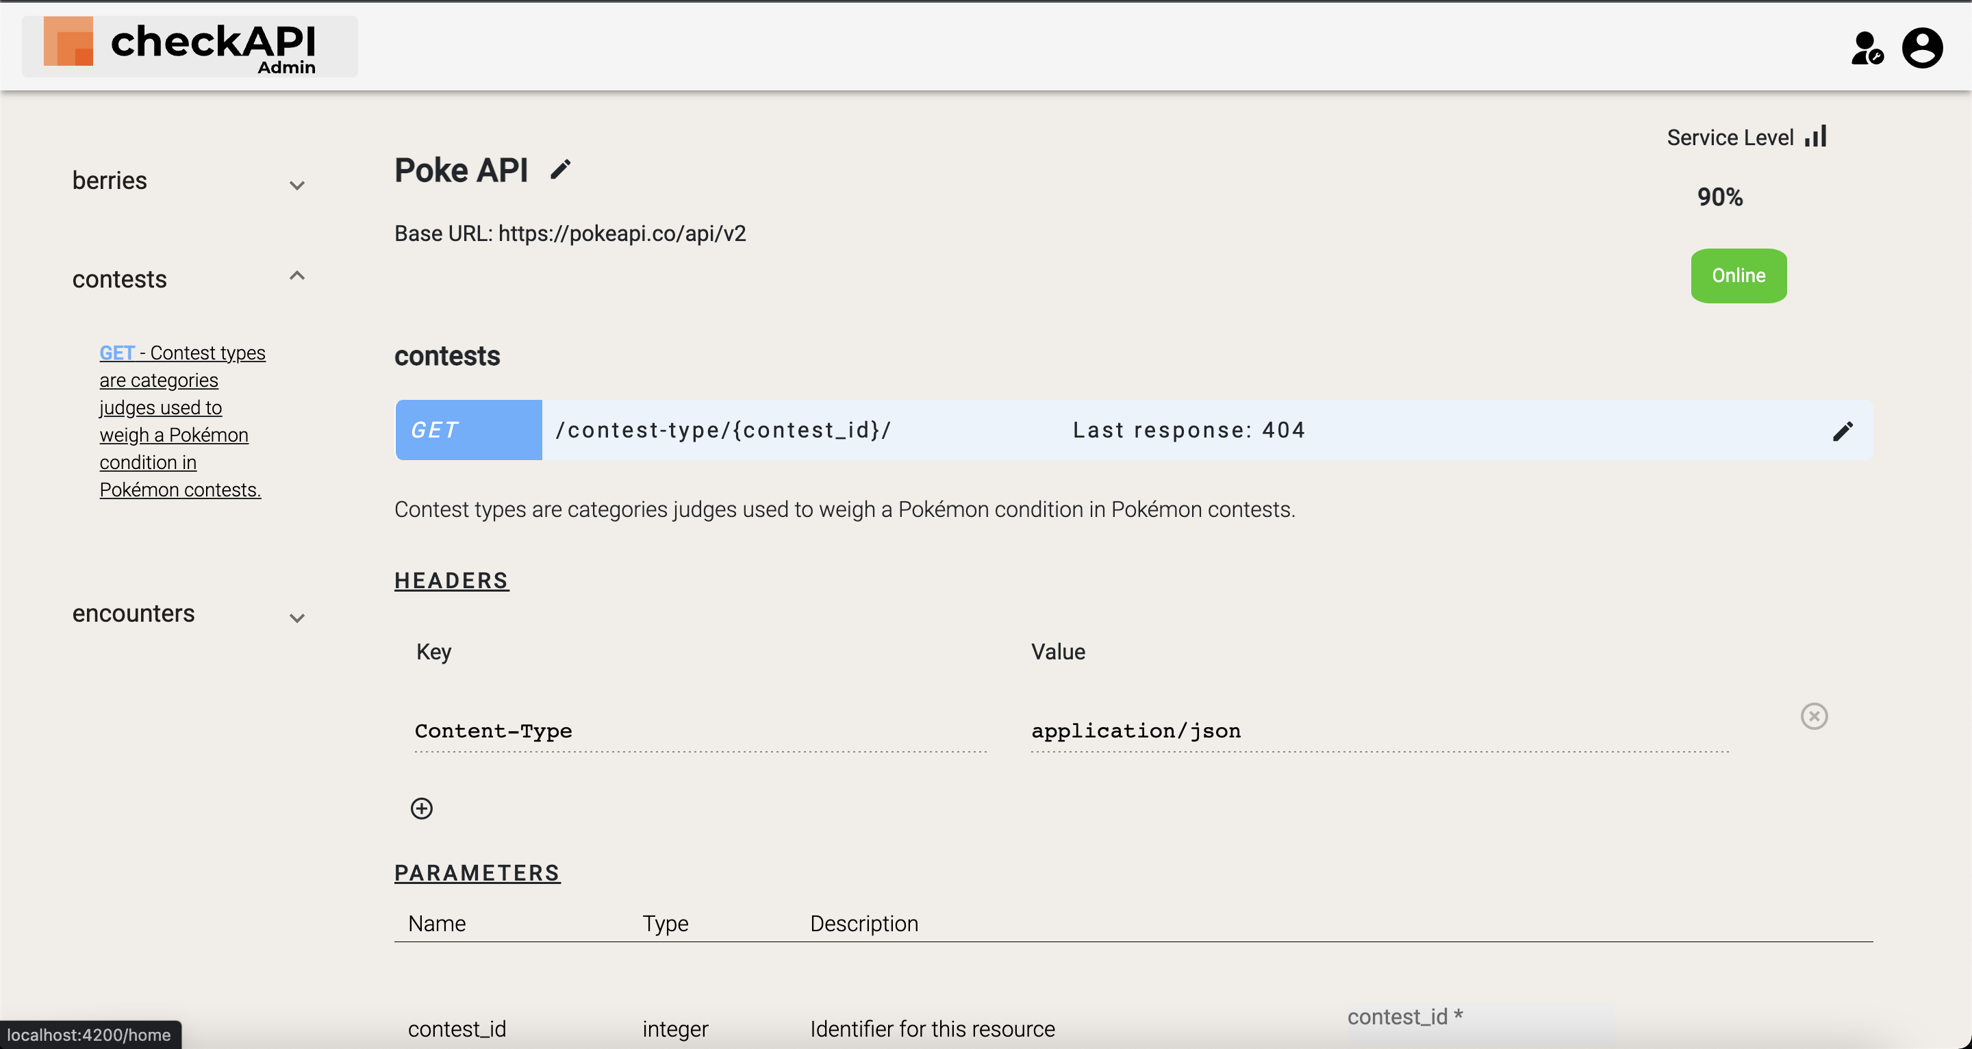
Task: Click the 90% service level value
Action: [1719, 198]
